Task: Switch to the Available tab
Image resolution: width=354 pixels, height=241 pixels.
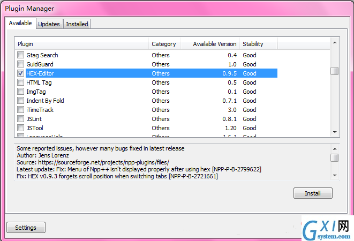Action: 20,23
